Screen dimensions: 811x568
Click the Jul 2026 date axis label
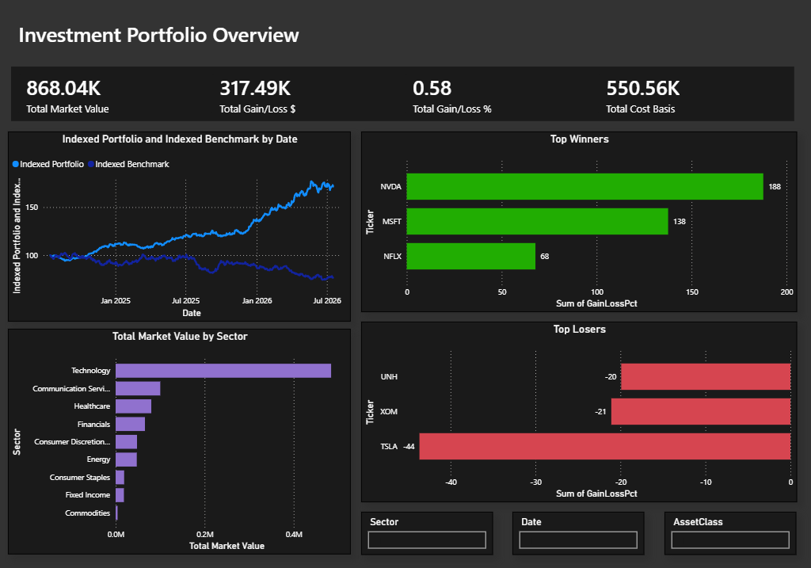pos(327,300)
